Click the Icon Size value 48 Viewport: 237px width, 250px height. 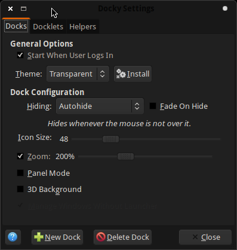tap(64, 139)
